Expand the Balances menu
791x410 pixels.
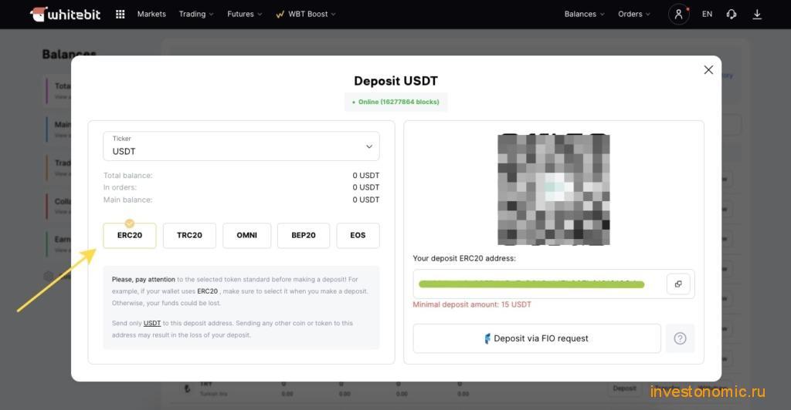[x=584, y=14]
